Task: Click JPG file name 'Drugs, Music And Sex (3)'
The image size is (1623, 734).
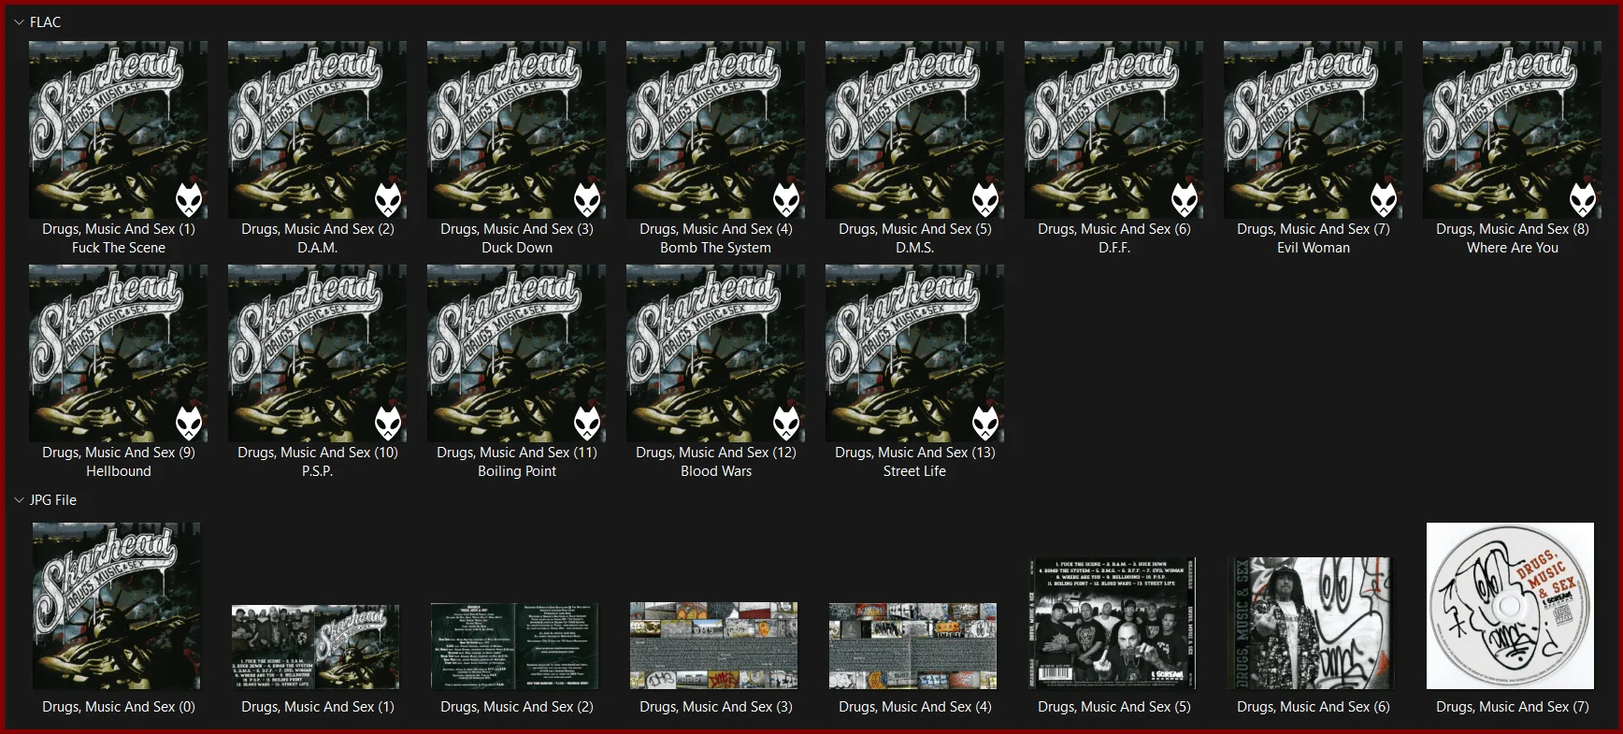Action: click(x=716, y=707)
